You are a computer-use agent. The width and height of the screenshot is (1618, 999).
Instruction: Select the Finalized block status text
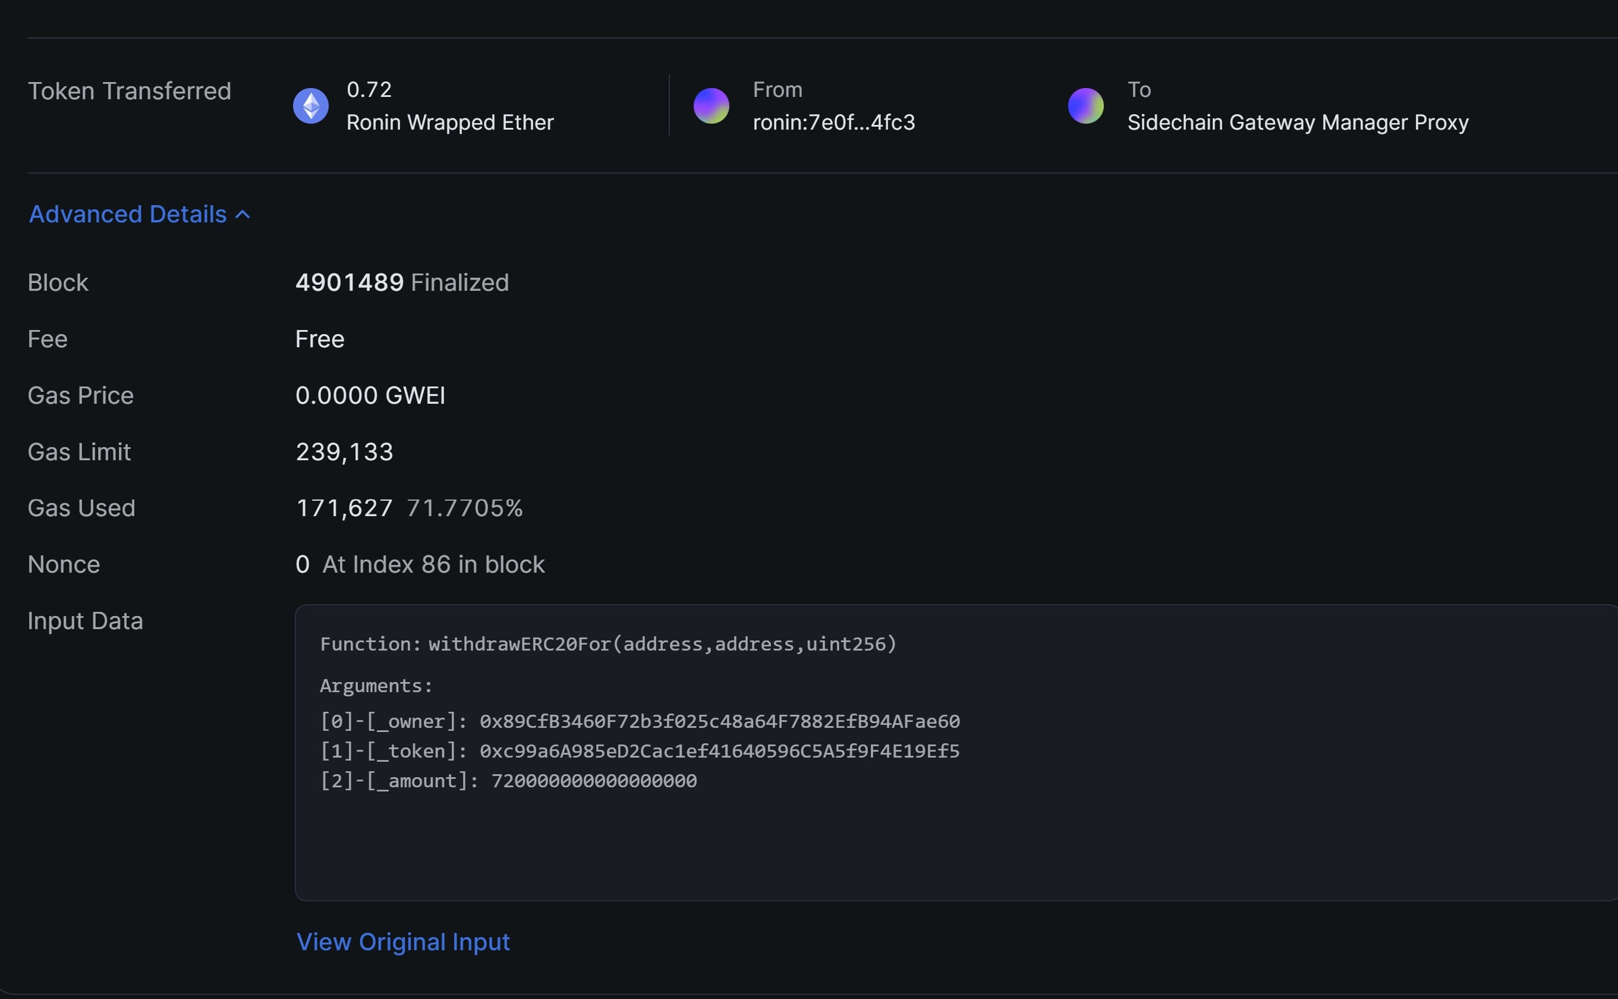pos(459,283)
